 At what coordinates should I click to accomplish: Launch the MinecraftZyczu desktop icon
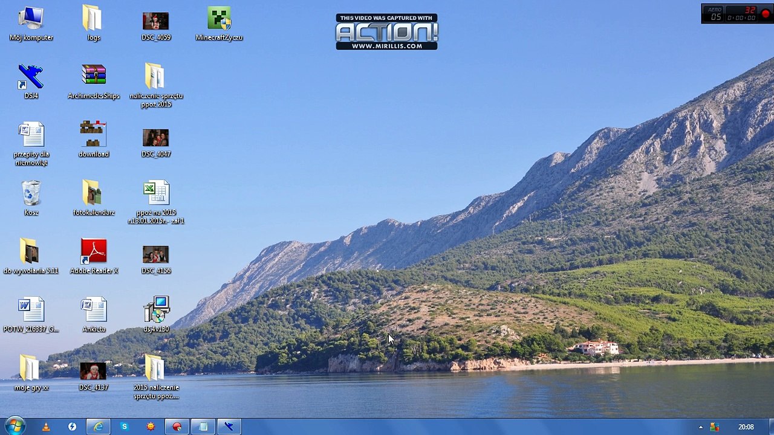coord(219,24)
